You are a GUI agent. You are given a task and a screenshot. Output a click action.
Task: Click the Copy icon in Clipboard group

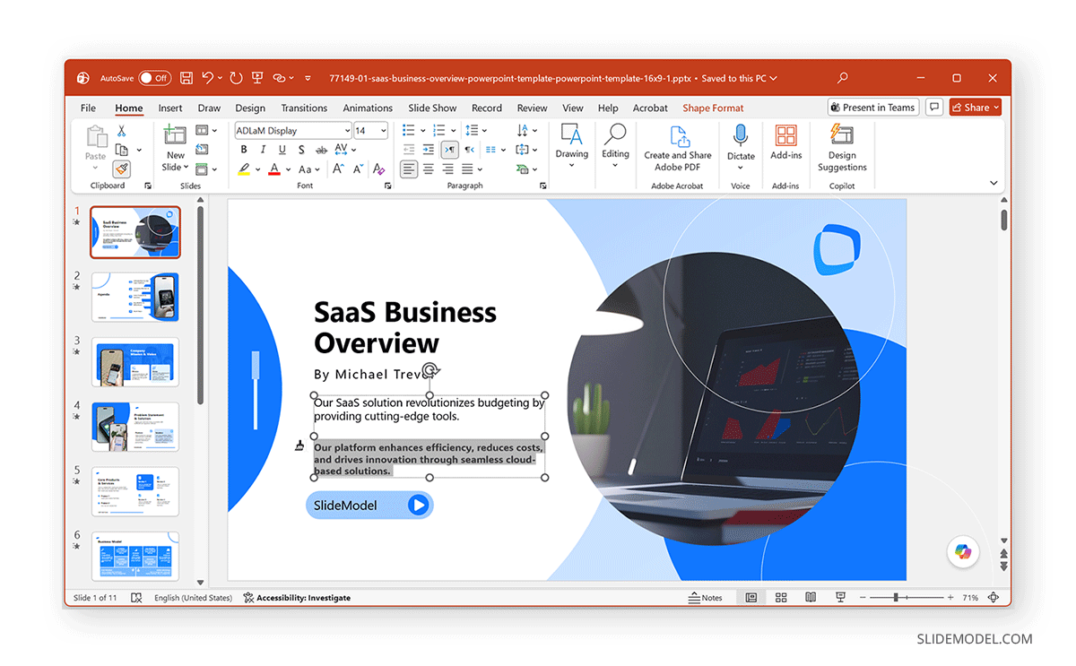coord(121,150)
